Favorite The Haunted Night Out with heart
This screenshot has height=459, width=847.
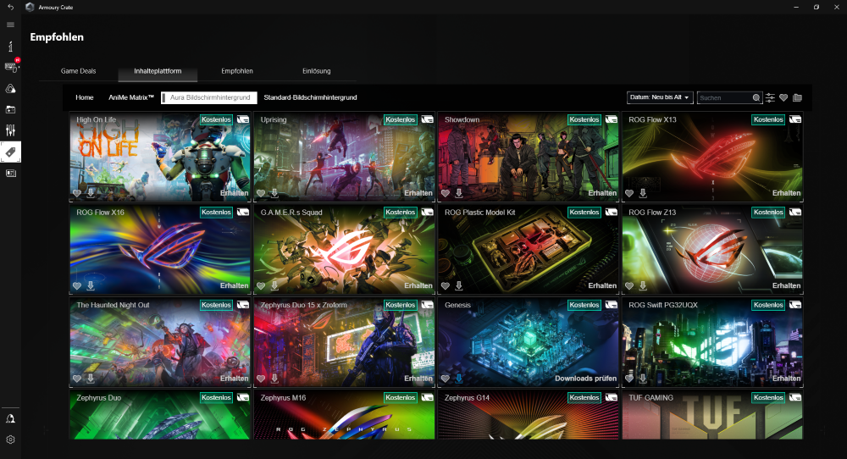77,379
